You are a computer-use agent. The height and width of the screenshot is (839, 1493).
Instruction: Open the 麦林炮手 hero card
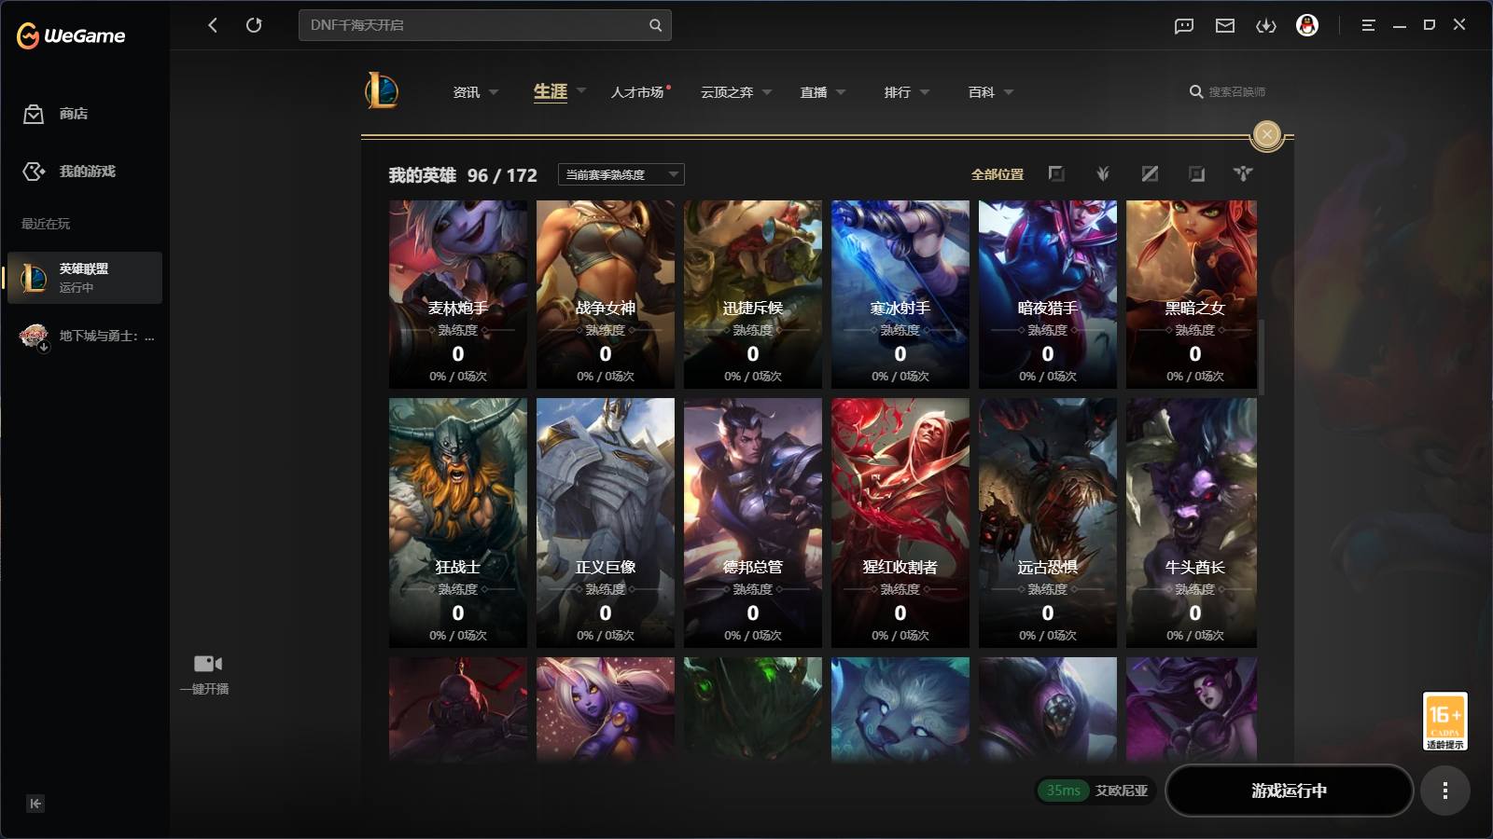pyautogui.click(x=458, y=295)
